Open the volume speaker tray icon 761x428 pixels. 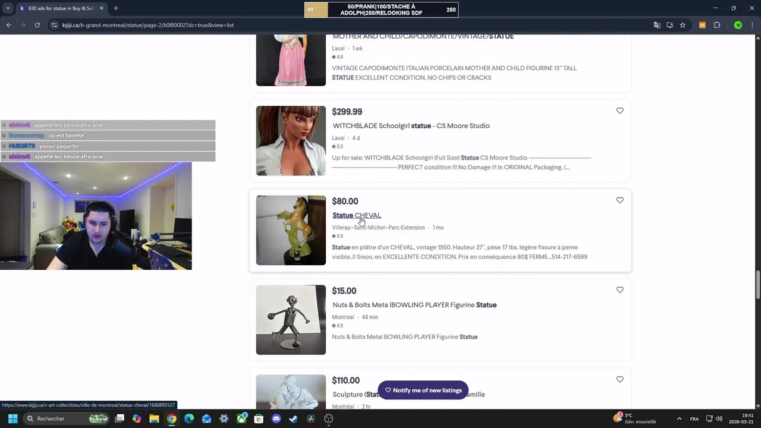(x=719, y=418)
